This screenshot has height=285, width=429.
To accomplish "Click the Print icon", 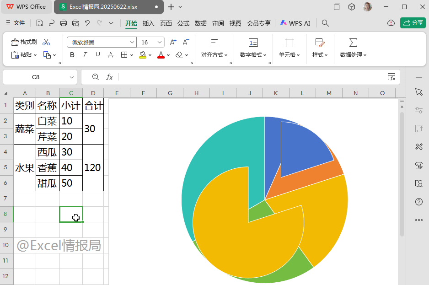I will pyautogui.click(x=64, y=23).
